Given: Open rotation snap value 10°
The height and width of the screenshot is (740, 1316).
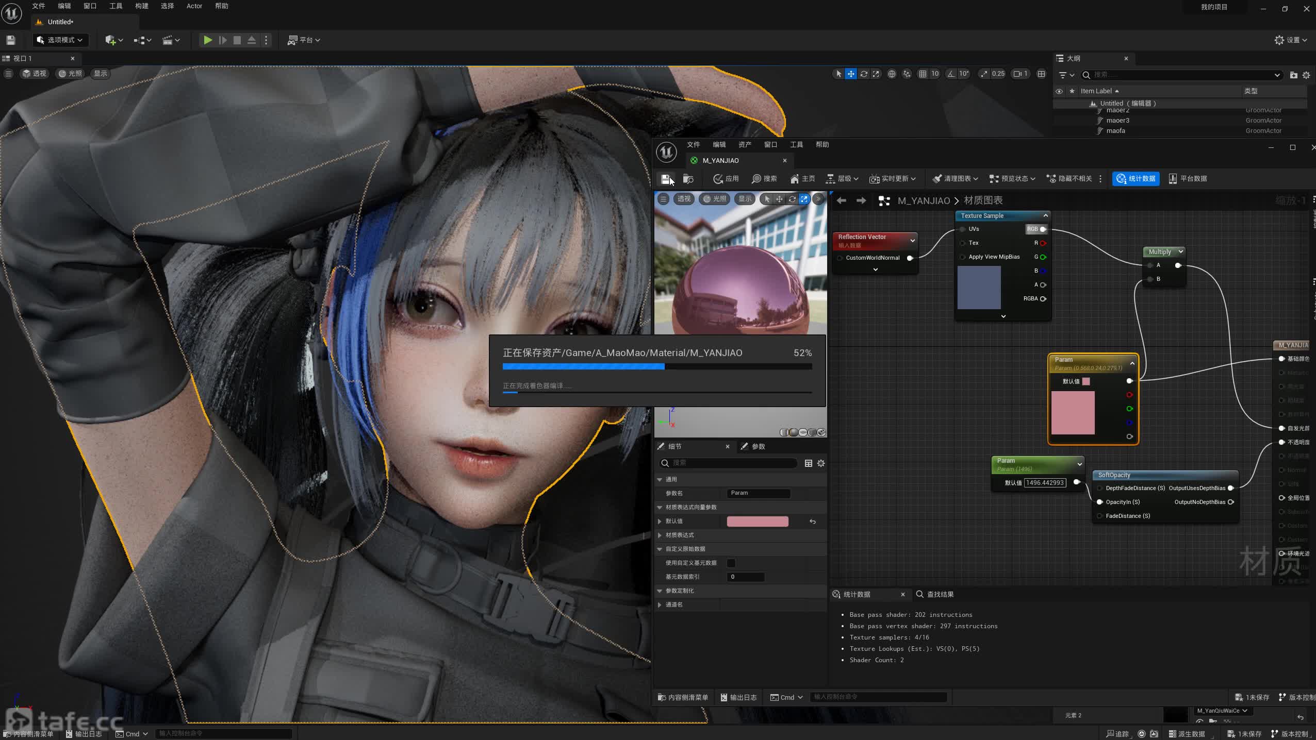Looking at the screenshot, I should (964, 74).
